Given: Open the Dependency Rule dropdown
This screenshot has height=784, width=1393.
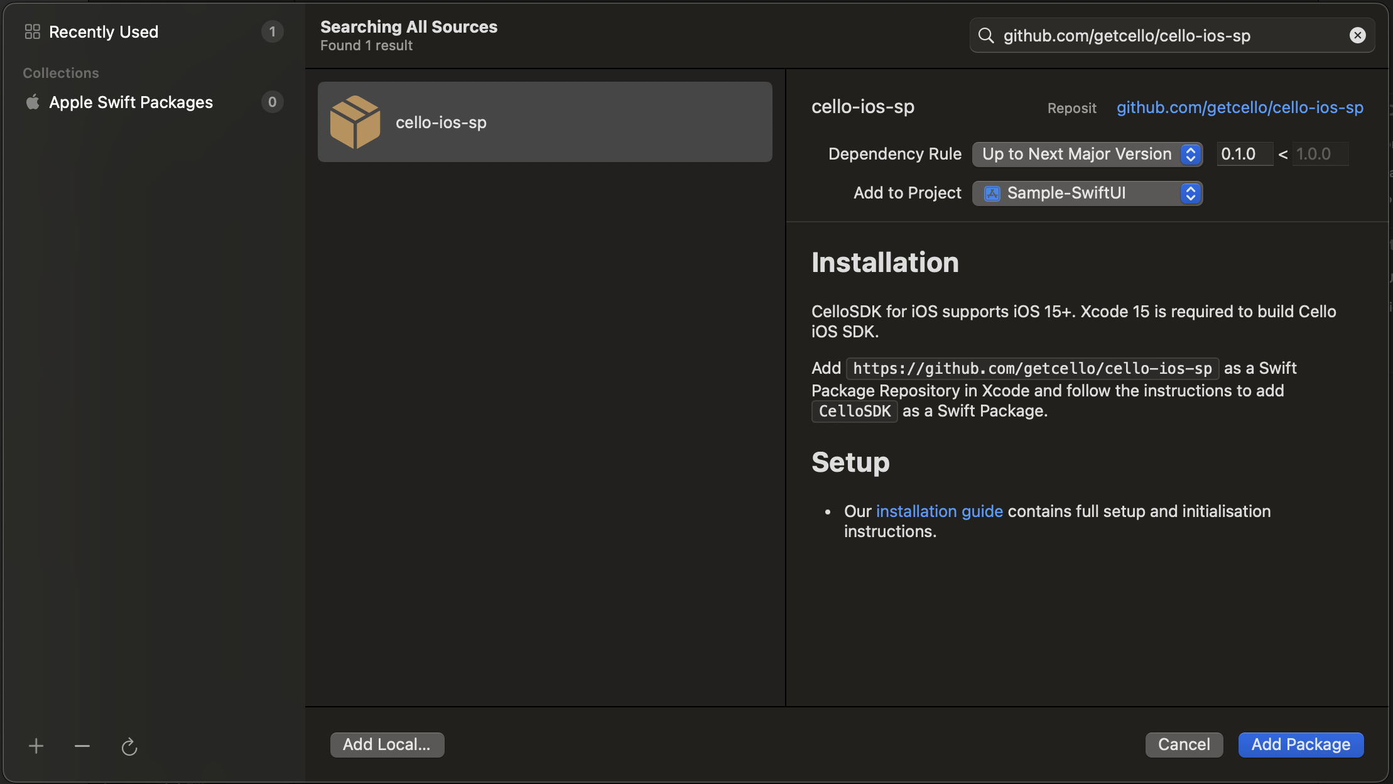Looking at the screenshot, I should 1087,154.
